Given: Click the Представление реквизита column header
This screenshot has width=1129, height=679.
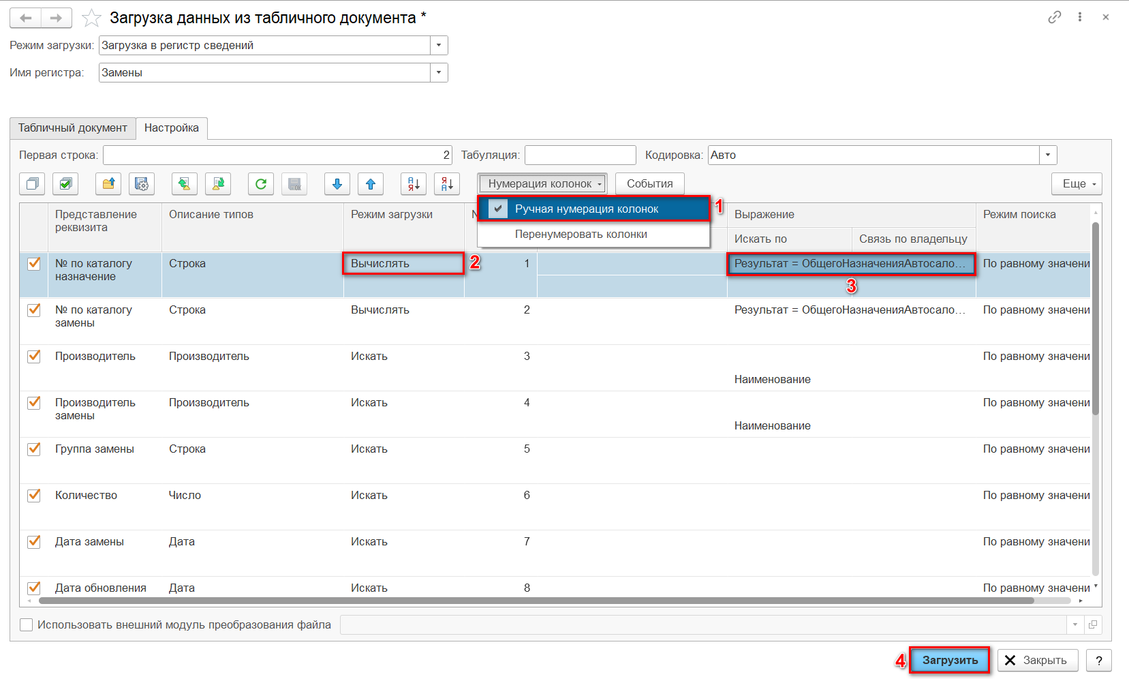Looking at the screenshot, I should [105, 226].
